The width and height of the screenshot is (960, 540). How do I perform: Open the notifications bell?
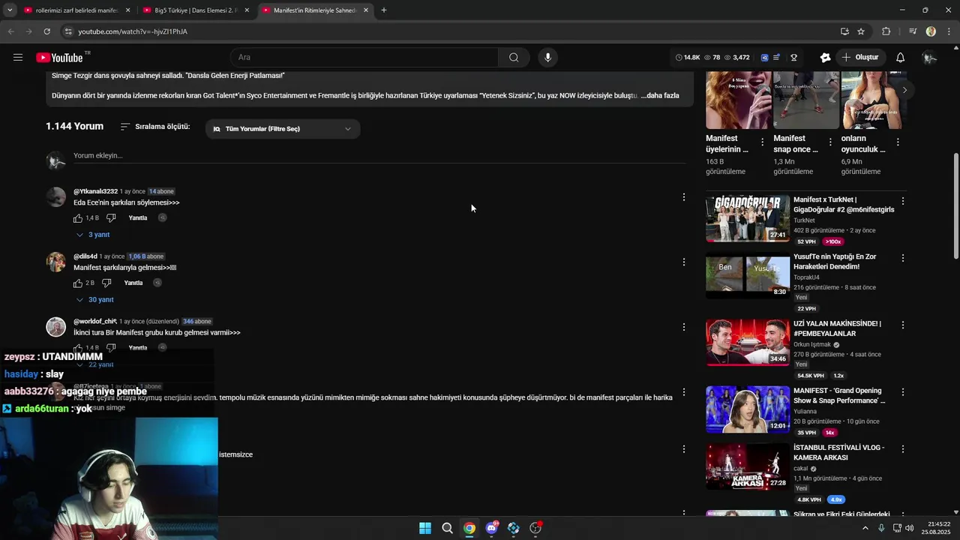900,58
